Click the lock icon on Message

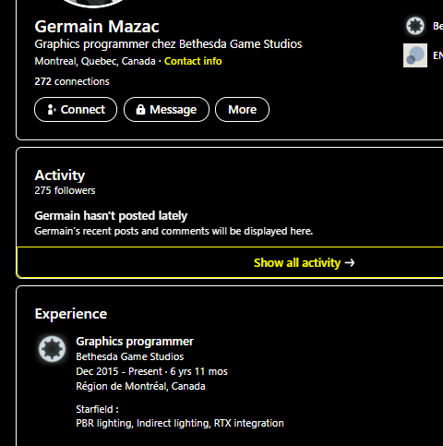point(140,109)
